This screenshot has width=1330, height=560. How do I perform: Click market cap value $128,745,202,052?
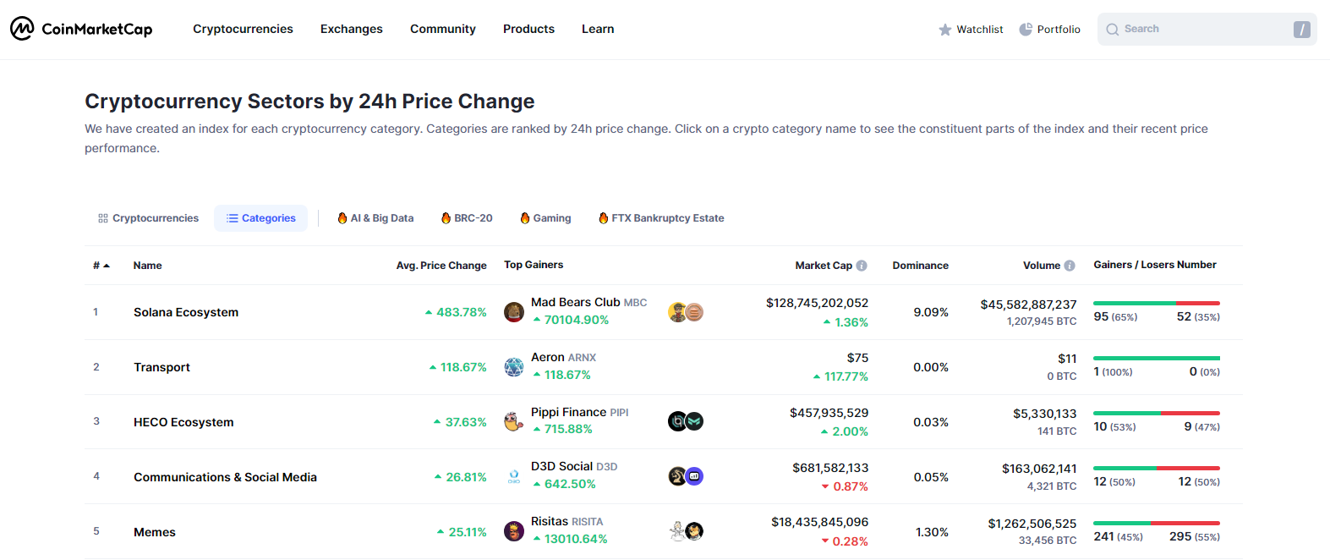coord(817,303)
